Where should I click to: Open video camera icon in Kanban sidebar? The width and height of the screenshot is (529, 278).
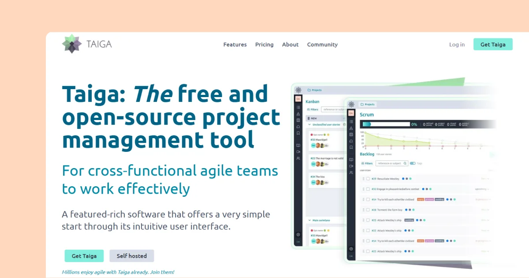tap(298, 152)
